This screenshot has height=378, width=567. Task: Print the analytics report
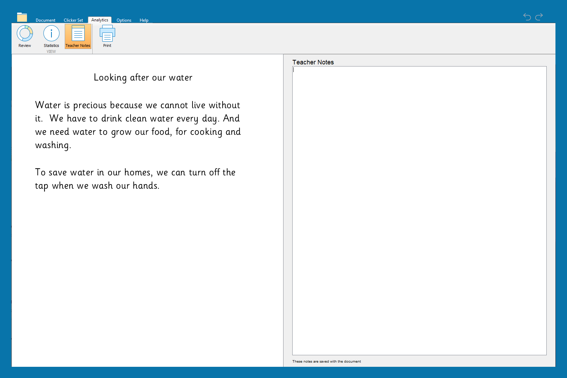click(107, 36)
